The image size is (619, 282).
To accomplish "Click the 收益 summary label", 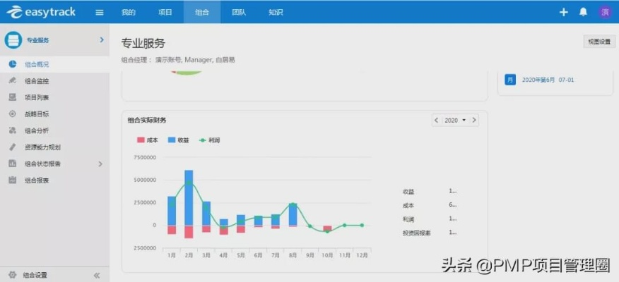I will tap(408, 192).
